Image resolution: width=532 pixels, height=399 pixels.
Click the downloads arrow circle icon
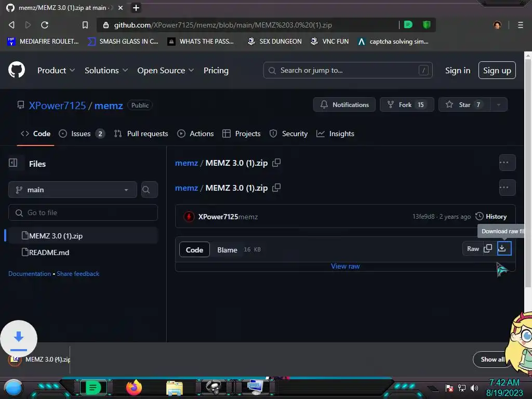(x=19, y=339)
